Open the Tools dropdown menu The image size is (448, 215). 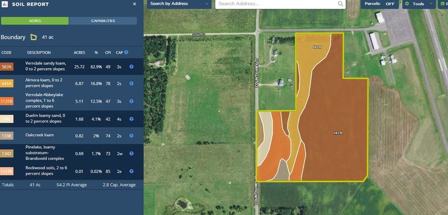419,4
